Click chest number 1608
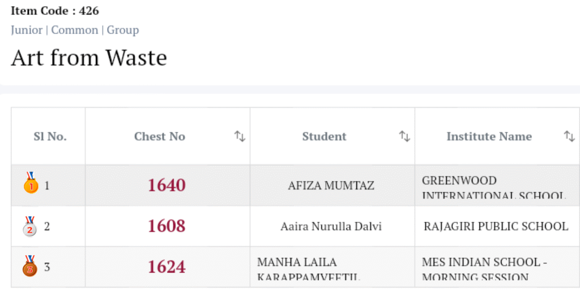 167,226
